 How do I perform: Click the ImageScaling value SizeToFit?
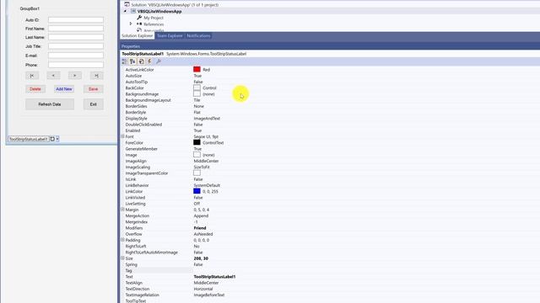click(x=202, y=167)
